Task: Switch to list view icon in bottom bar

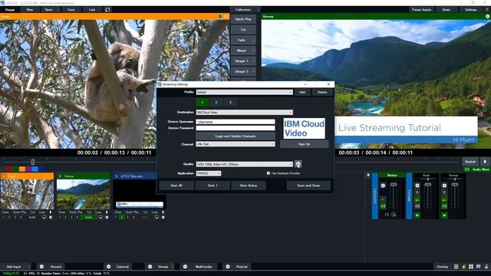Action: pos(456,267)
